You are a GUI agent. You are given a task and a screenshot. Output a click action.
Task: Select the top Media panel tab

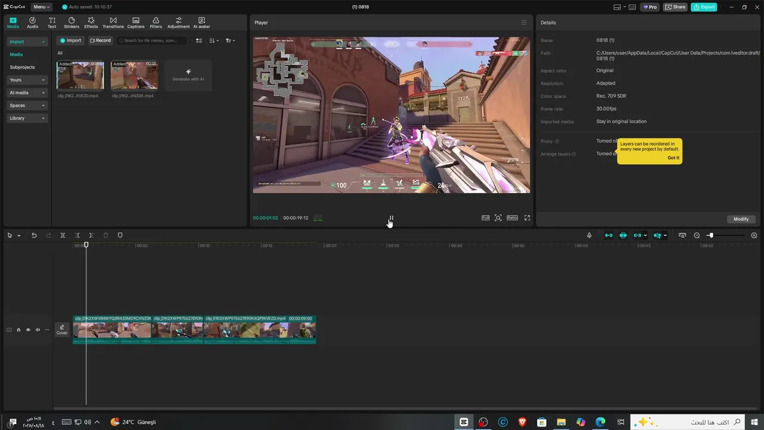(13, 23)
